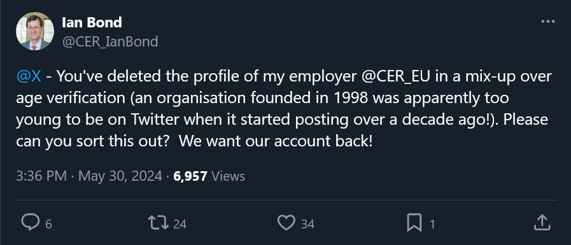This screenshot has width=571, height=245.
Task: Click the repost arrows icon
Action: point(159,223)
